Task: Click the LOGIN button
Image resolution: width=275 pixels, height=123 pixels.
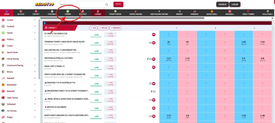Action: (x=235, y=4)
